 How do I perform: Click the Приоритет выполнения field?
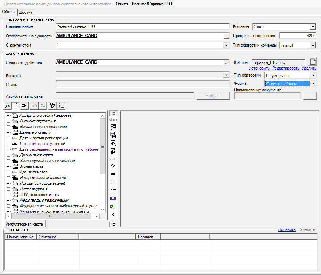coord(298,36)
